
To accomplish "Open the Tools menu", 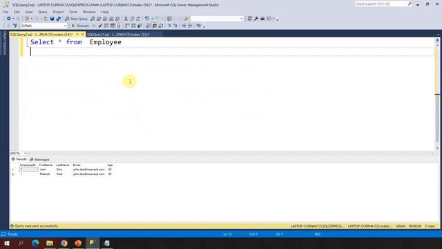I will click(x=73, y=12).
